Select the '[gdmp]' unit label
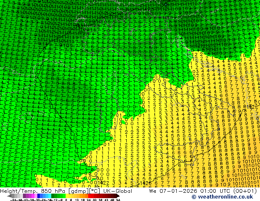This screenshot has height=201, width=260. point(78,191)
